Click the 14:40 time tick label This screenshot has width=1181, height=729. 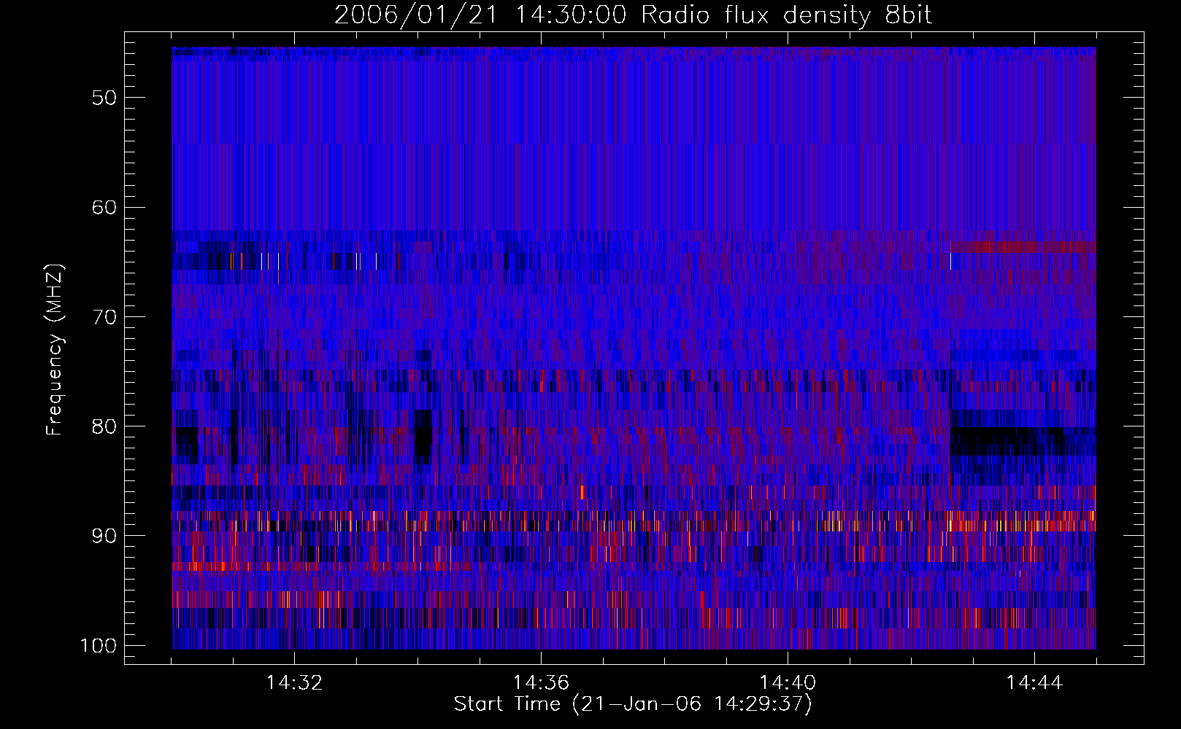point(788,683)
